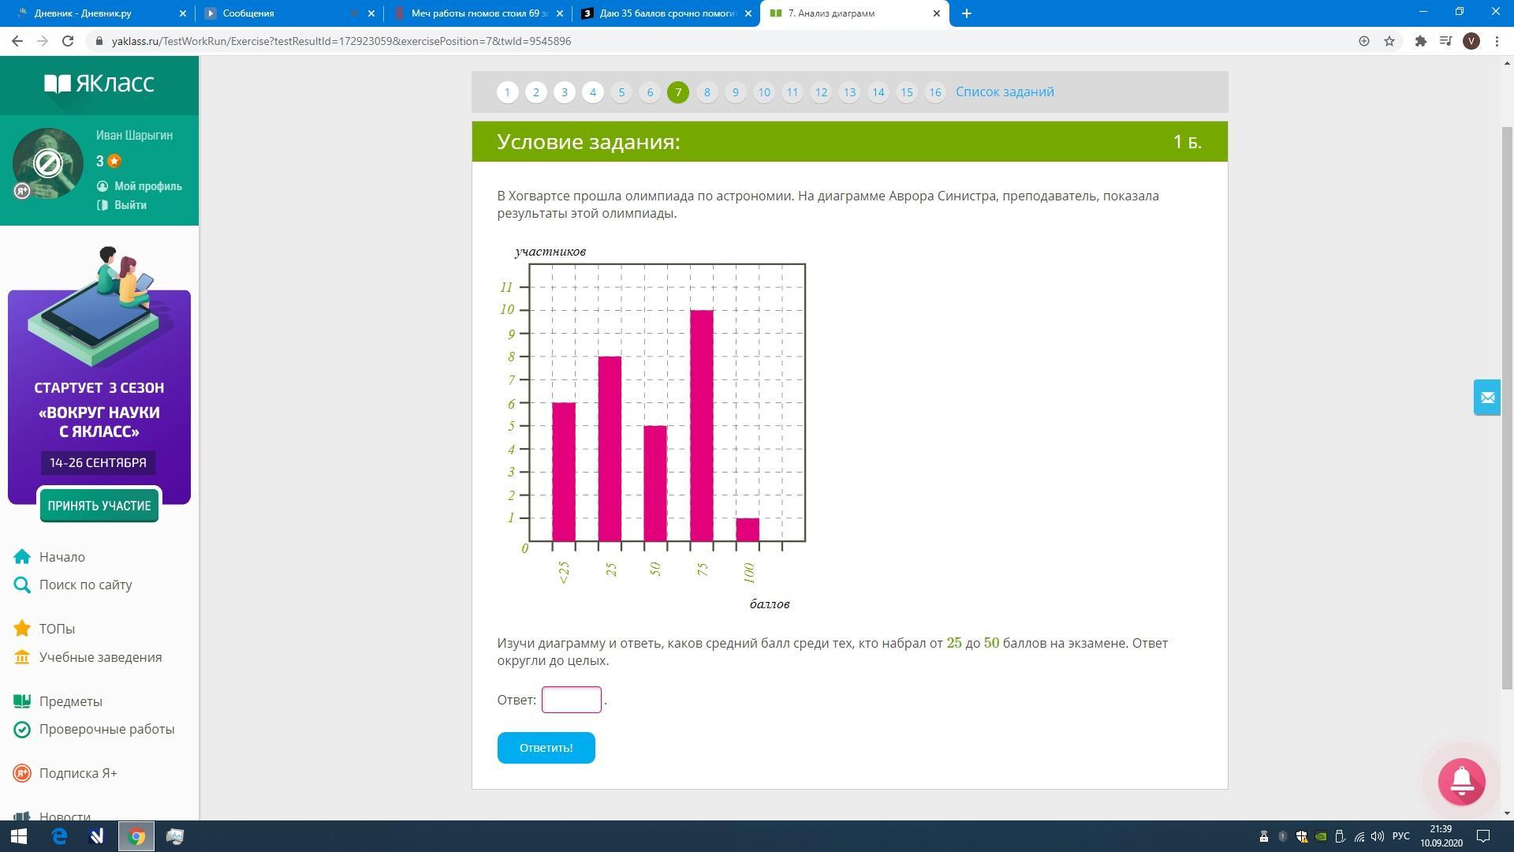Click the pink notification bell icon

1461,781
